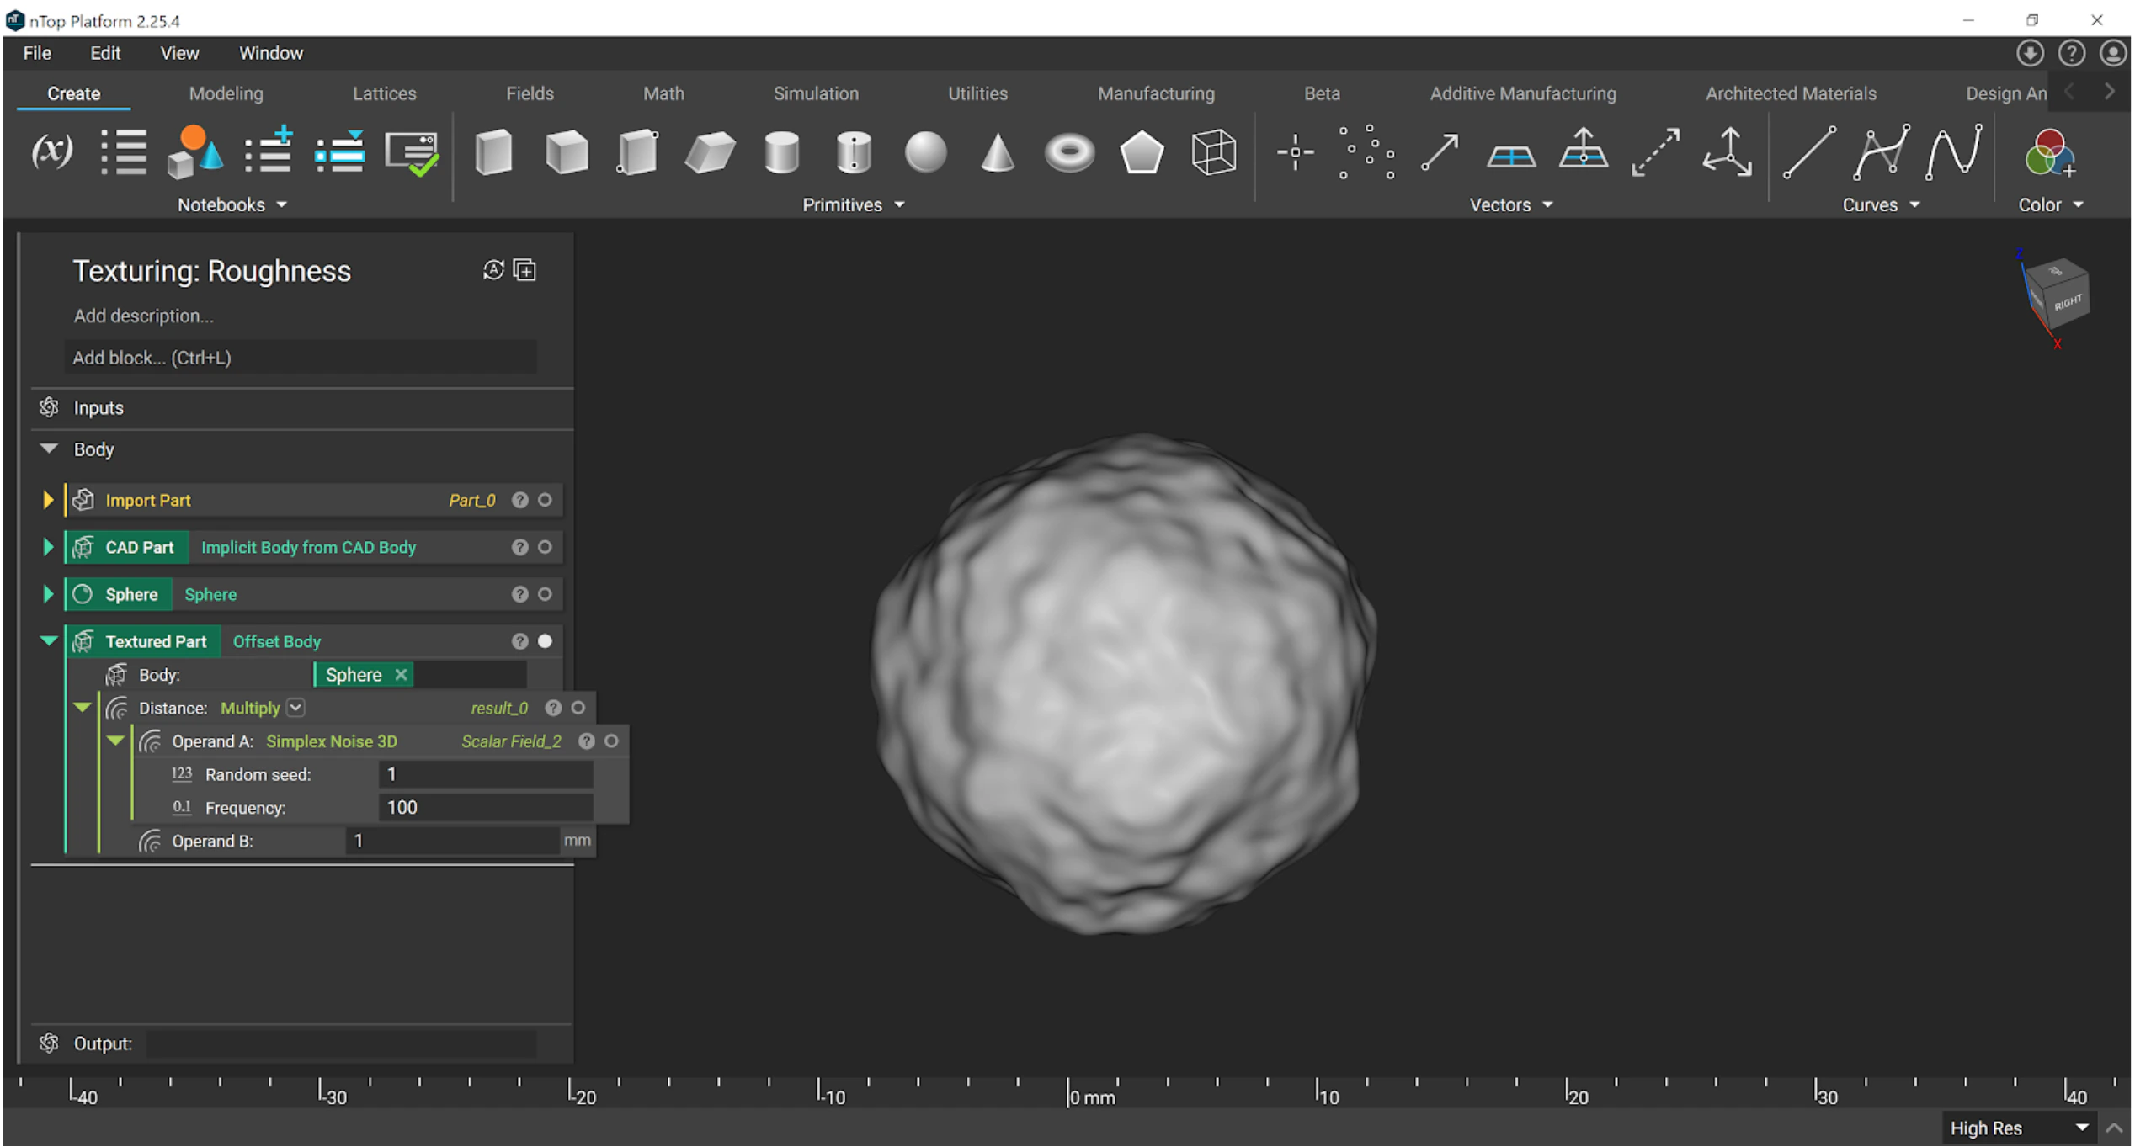This screenshot has width=2135, height=1147.
Task: Switch to the Lattices tab
Action: [384, 93]
